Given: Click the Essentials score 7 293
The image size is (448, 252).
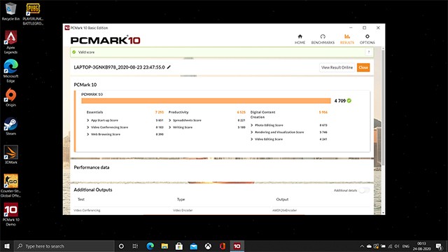Looking at the screenshot, I should 160,112.
